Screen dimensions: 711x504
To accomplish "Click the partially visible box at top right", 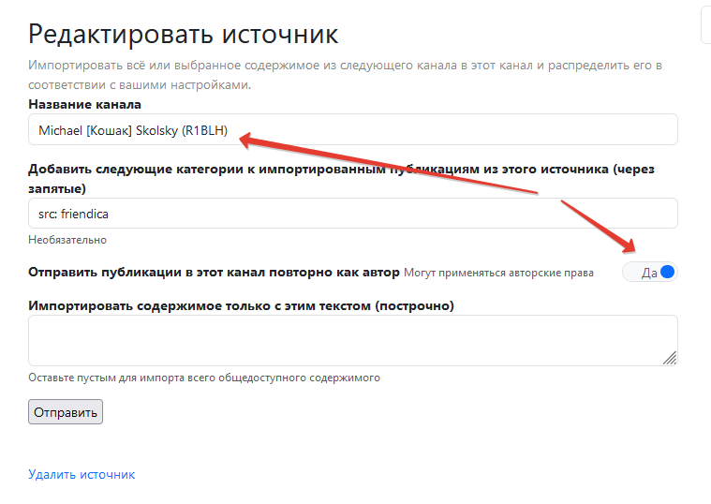I will 705,25.
